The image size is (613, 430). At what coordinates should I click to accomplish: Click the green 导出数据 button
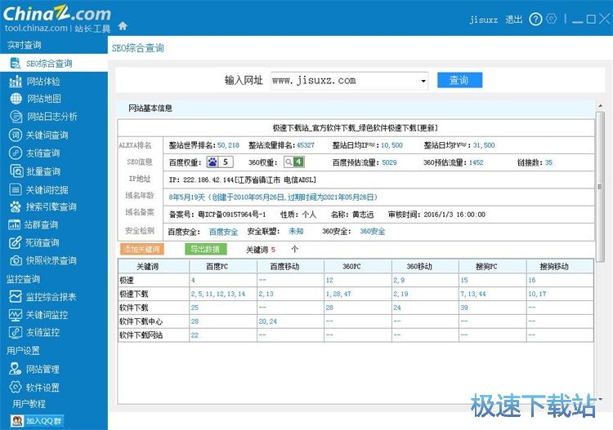(204, 250)
